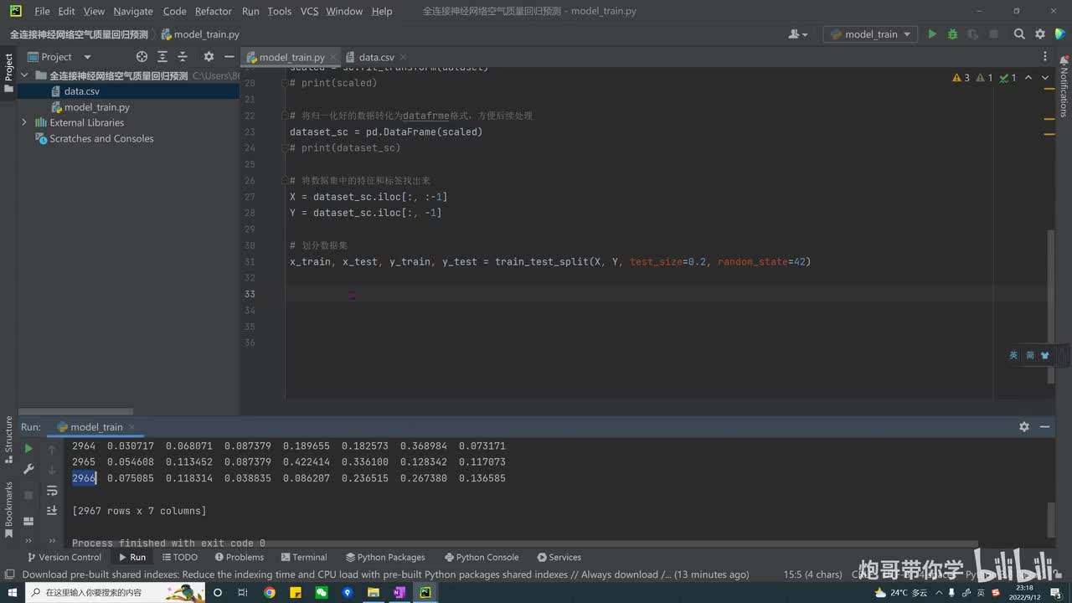Open the Python Packages tab
1072x603 pixels.
(384, 557)
